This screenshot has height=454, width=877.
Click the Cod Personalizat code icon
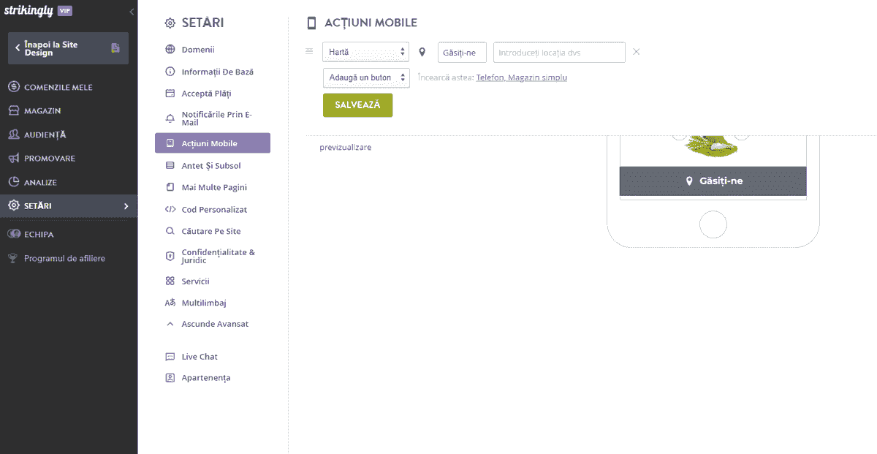(x=170, y=209)
